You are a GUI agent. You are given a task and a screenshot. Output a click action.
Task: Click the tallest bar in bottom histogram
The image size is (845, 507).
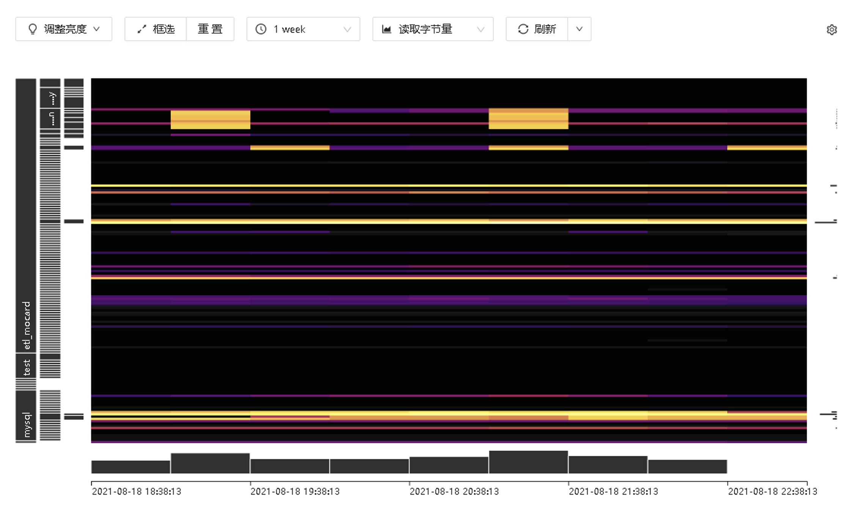(x=528, y=462)
